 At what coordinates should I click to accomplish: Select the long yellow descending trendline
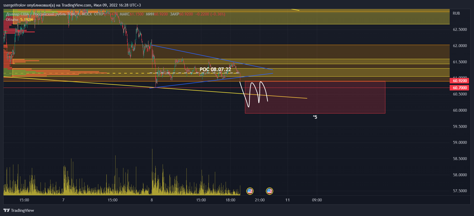[105, 84]
